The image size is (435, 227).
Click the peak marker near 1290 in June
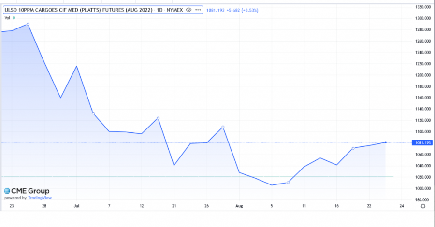point(28,24)
